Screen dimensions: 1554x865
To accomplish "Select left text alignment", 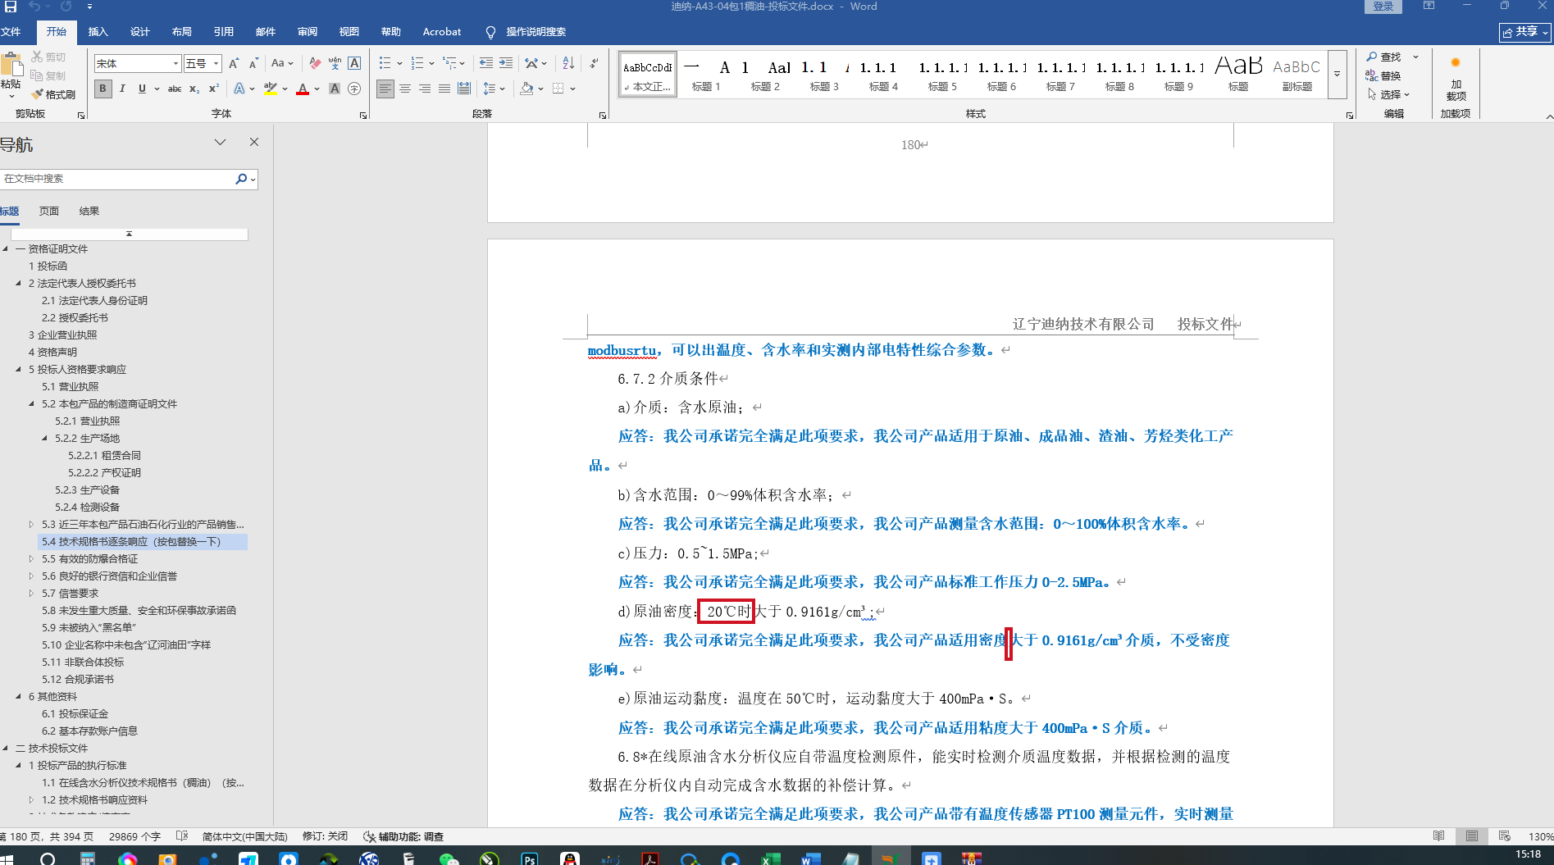I will (x=385, y=89).
